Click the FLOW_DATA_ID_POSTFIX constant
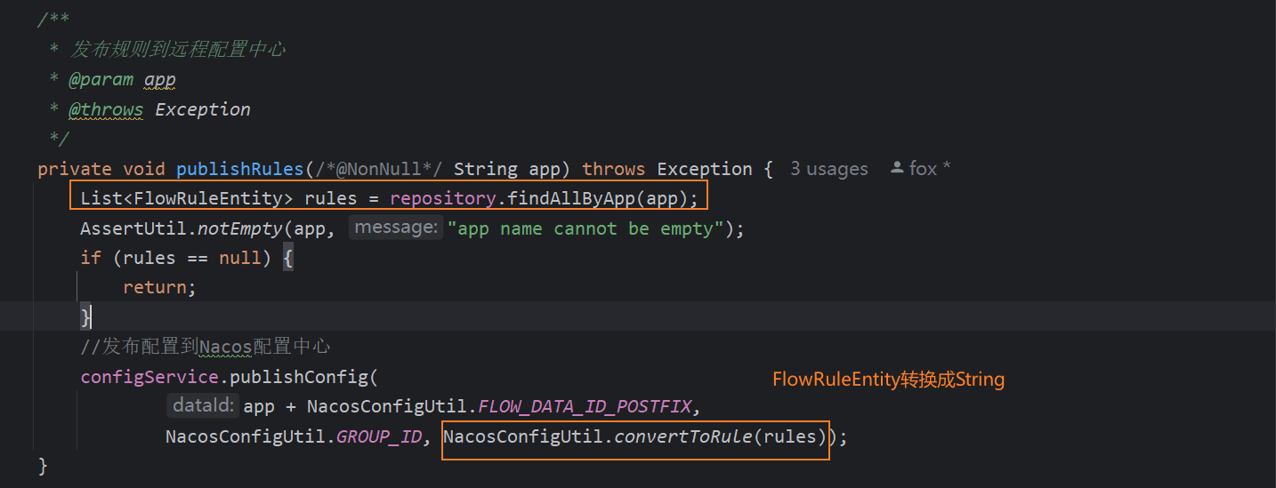1276x488 pixels. pos(585,407)
